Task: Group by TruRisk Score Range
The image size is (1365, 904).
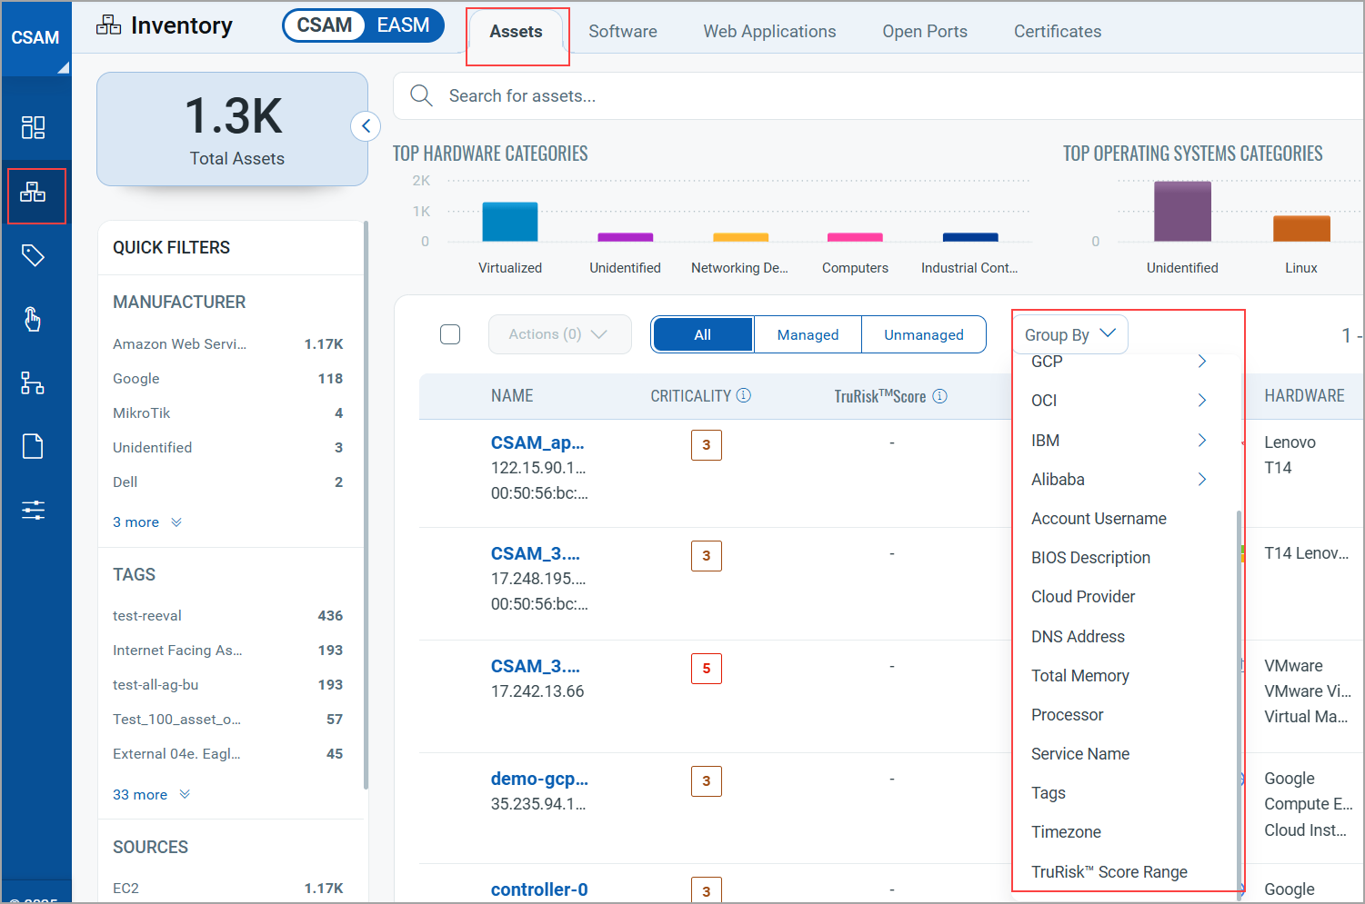Action: pyautogui.click(x=1109, y=872)
